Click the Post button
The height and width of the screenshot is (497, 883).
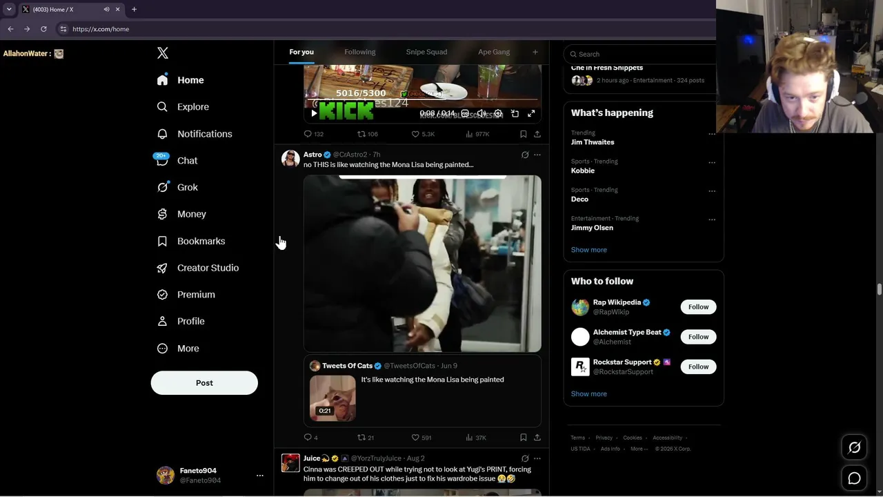click(x=204, y=383)
